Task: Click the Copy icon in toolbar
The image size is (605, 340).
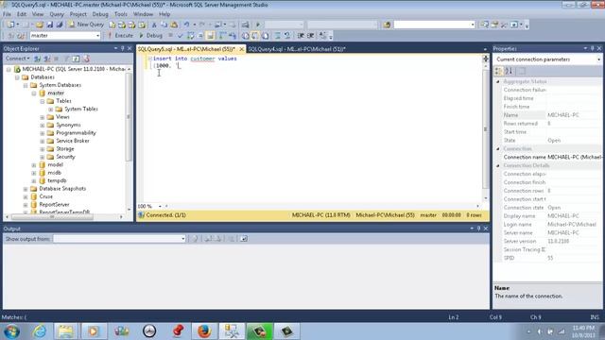Action: point(164,25)
